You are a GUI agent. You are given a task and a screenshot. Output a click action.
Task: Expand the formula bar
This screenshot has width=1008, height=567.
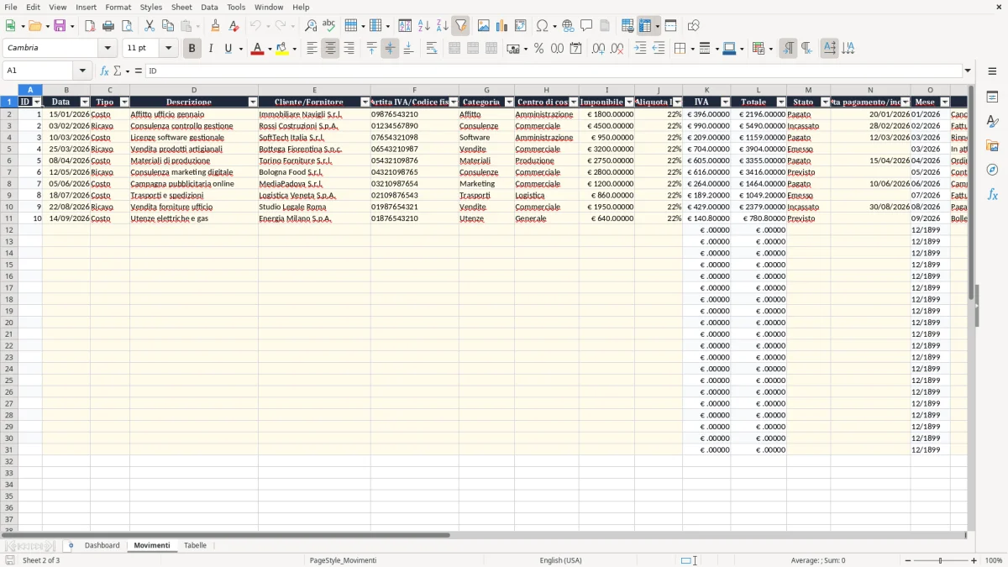point(968,71)
